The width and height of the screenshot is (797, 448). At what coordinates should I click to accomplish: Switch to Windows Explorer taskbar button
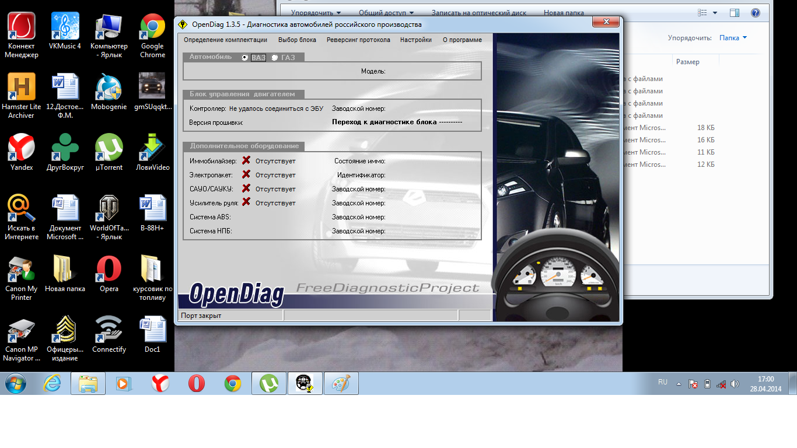[x=88, y=383]
